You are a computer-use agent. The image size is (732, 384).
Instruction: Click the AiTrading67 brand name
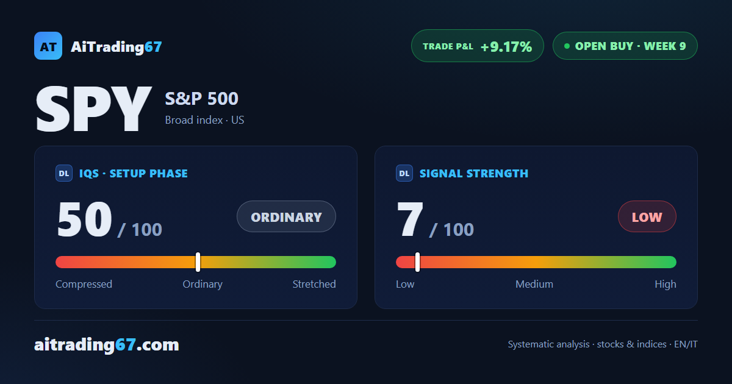click(x=117, y=46)
